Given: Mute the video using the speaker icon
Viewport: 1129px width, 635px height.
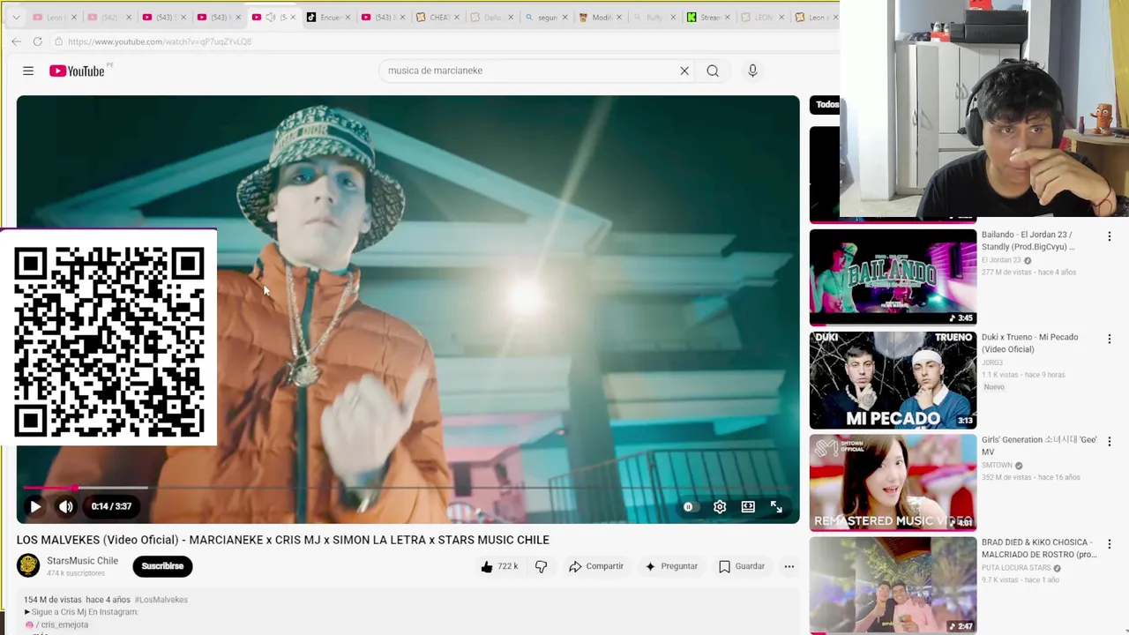Looking at the screenshot, I should point(66,506).
